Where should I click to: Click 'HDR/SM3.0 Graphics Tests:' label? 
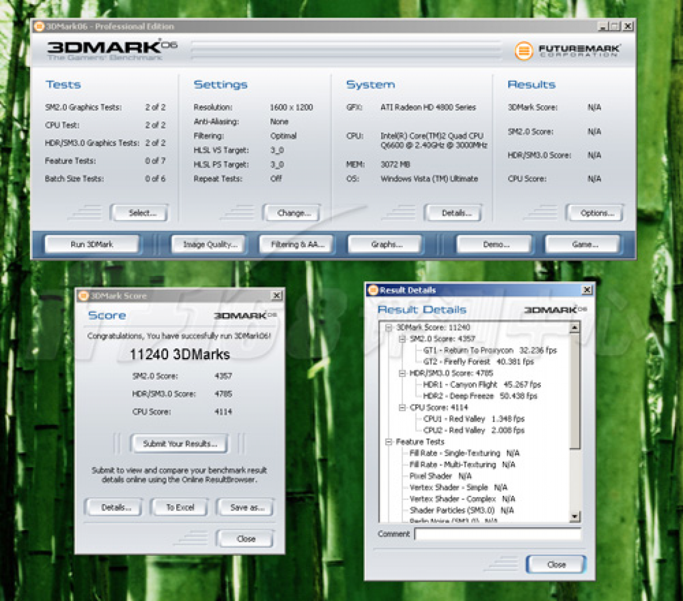pyautogui.click(x=92, y=143)
